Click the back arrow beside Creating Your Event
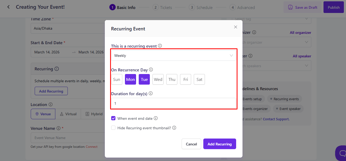Image resolution: width=346 pixels, height=161 pixels. [8, 7]
